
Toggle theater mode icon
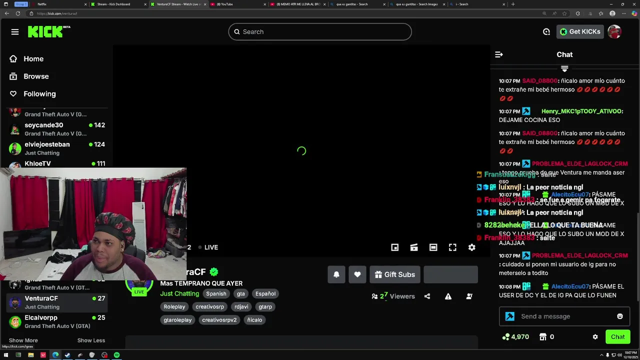click(x=433, y=247)
